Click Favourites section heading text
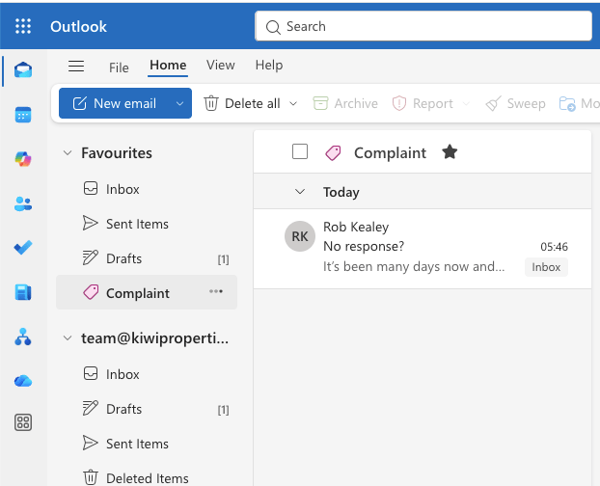This screenshot has height=486, width=600. 117,153
